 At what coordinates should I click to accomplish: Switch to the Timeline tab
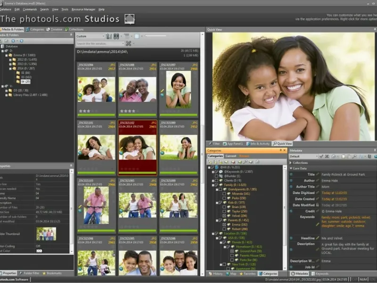pos(55,29)
